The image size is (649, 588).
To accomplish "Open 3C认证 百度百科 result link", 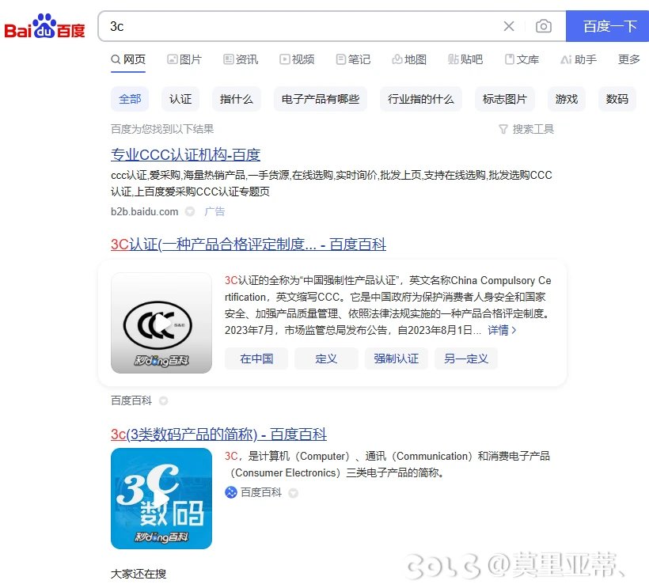I will click(x=249, y=245).
